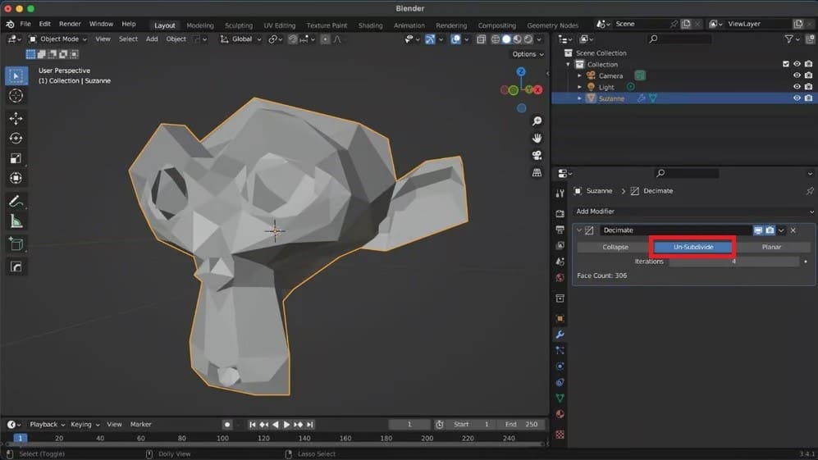Open the Physics properties tab
The image size is (818, 460).
coord(560,367)
